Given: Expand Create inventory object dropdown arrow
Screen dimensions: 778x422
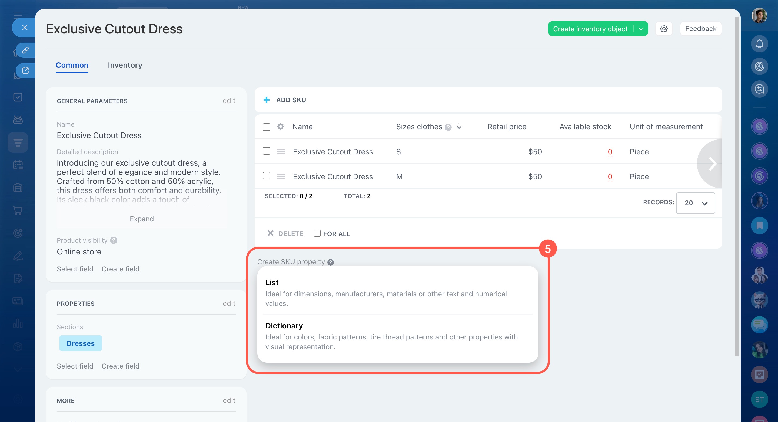Looking at the screenshot, I should click(x=641, y=29).
